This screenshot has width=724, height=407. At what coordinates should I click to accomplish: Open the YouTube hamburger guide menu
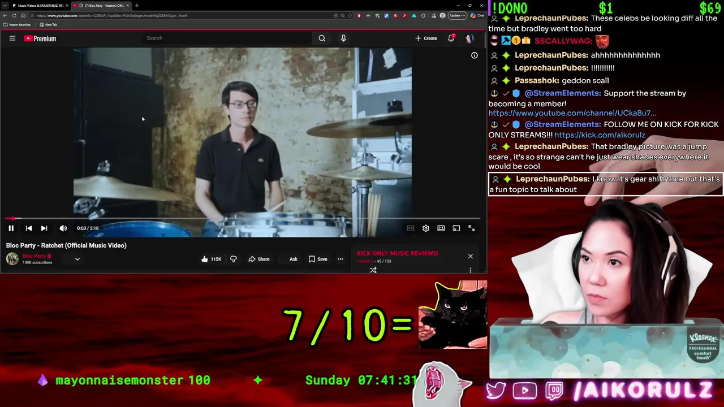tap(12, 38)
